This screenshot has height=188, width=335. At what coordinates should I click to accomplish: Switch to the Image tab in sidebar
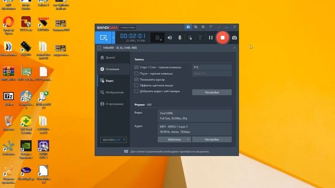[x=114, y=92]
